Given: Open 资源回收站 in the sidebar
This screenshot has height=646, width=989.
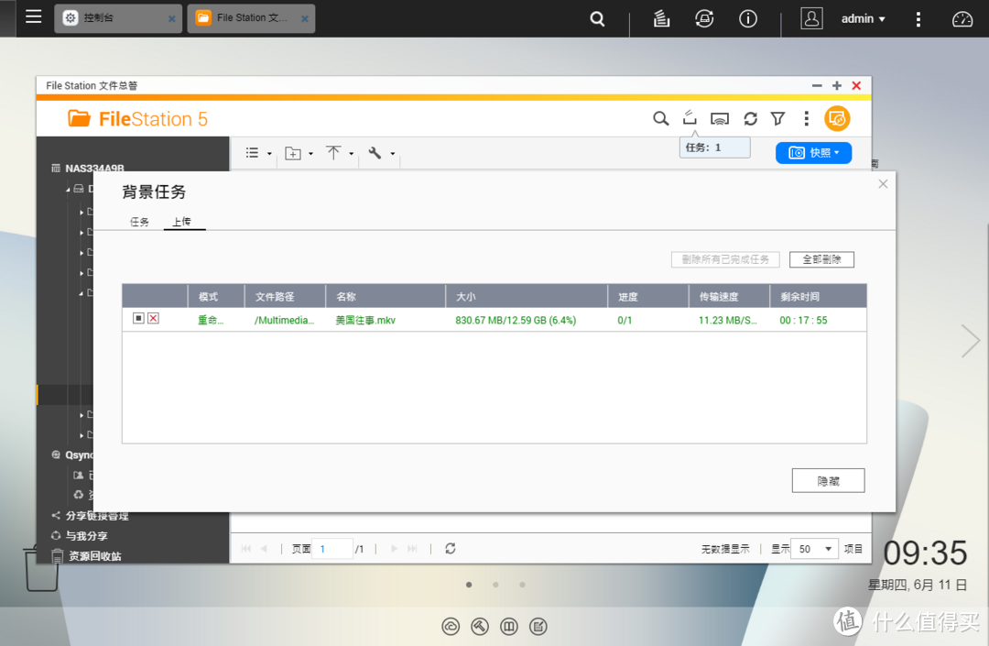Looking at the screenshot, I should [94, 556].
